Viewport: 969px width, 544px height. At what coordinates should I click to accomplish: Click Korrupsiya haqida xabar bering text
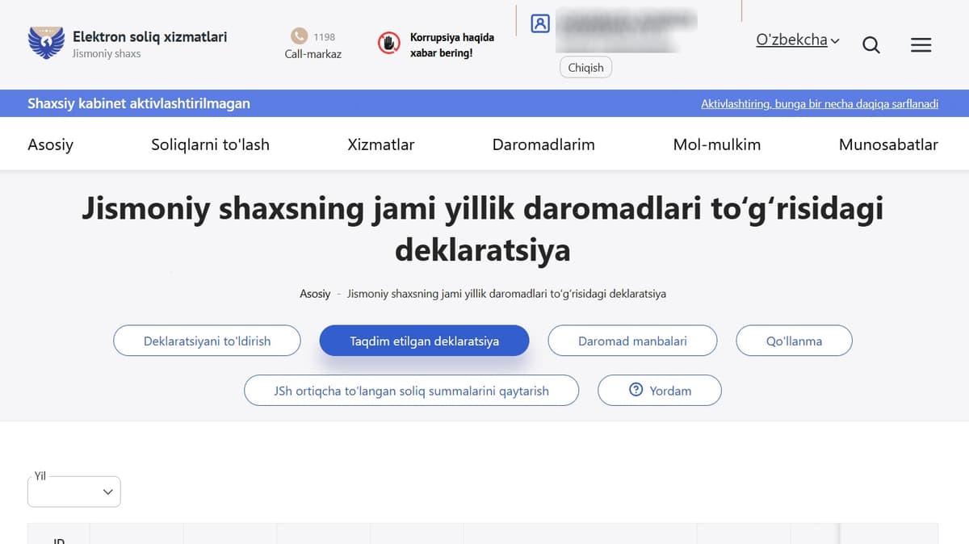click(x=452, y=45)
